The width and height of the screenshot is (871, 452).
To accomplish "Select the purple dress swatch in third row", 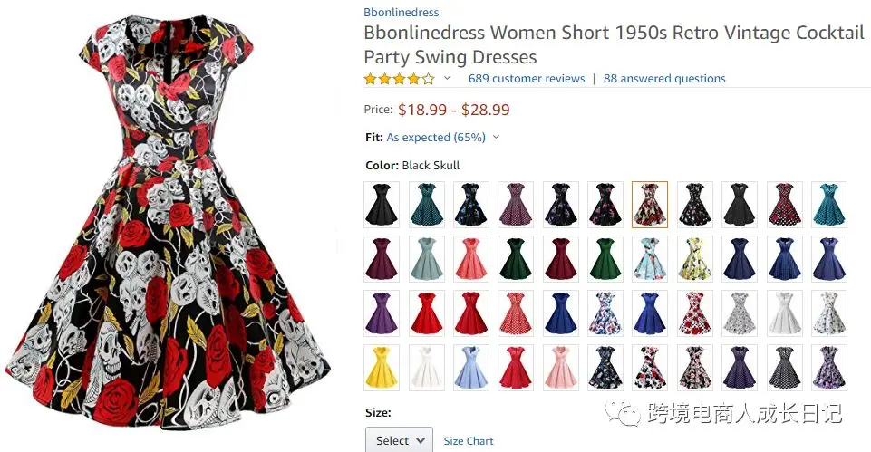I will pyautogui.click(x=382, y=313).
